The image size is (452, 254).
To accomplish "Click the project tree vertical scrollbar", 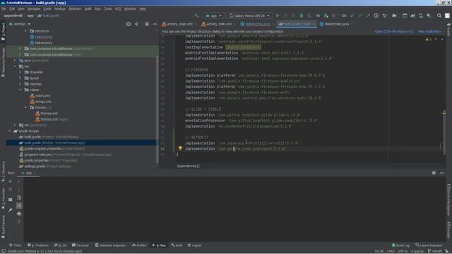I will [157, 109].
